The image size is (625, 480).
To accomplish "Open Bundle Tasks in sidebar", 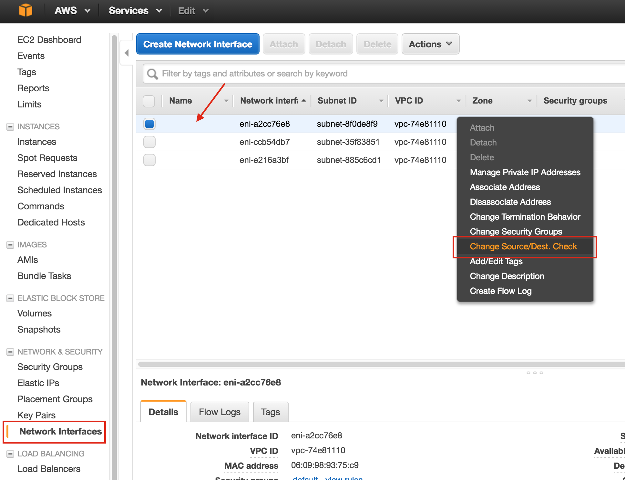I will [x=44, y=276].
